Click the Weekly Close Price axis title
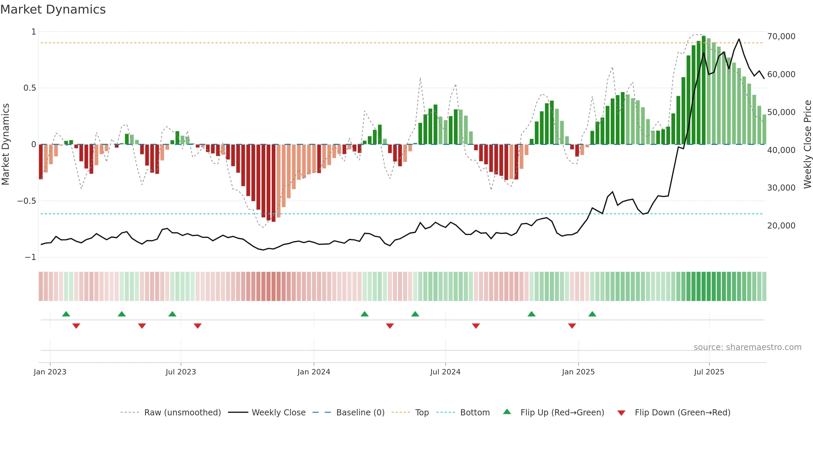813x457 pixels. 808,144
